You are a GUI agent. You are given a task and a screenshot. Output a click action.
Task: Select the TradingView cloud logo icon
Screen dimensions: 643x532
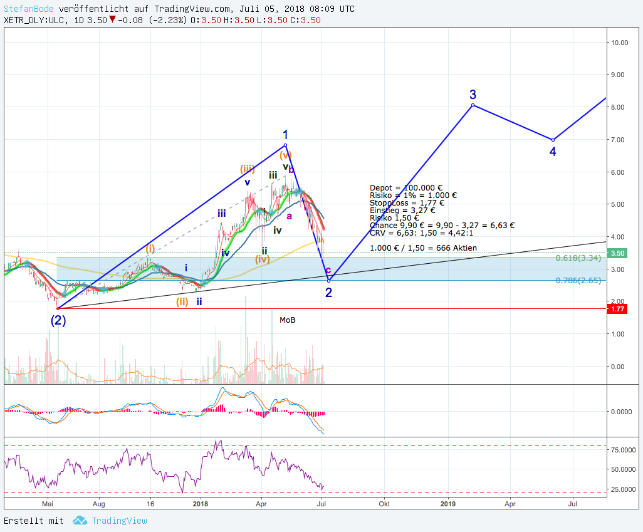(80, 521)
